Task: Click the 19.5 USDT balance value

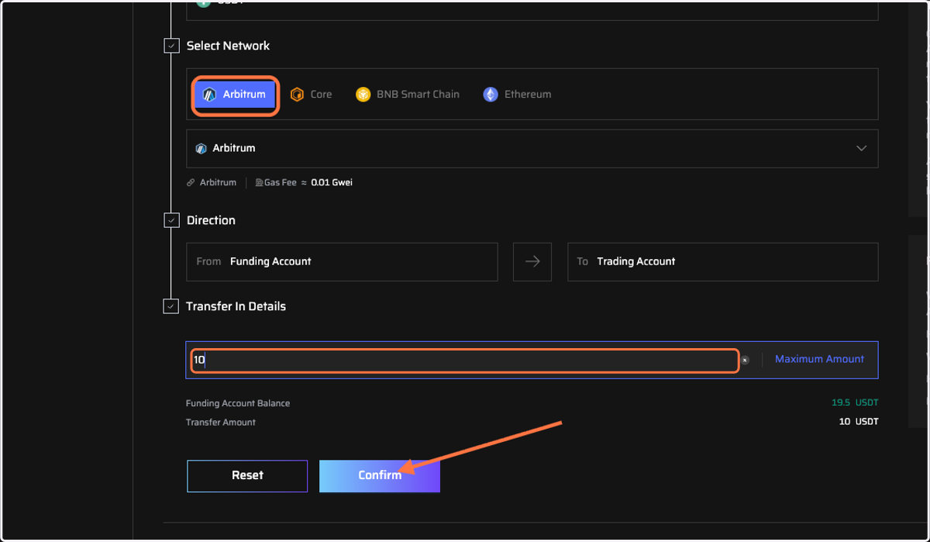Action: tap(855, 403)
